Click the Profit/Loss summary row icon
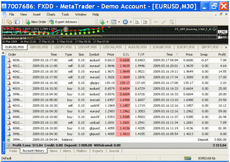 pyautogui.click(x=9, y=146)
